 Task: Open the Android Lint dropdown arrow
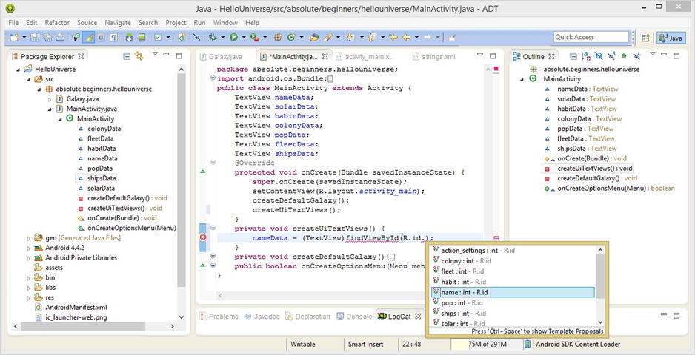168,38
